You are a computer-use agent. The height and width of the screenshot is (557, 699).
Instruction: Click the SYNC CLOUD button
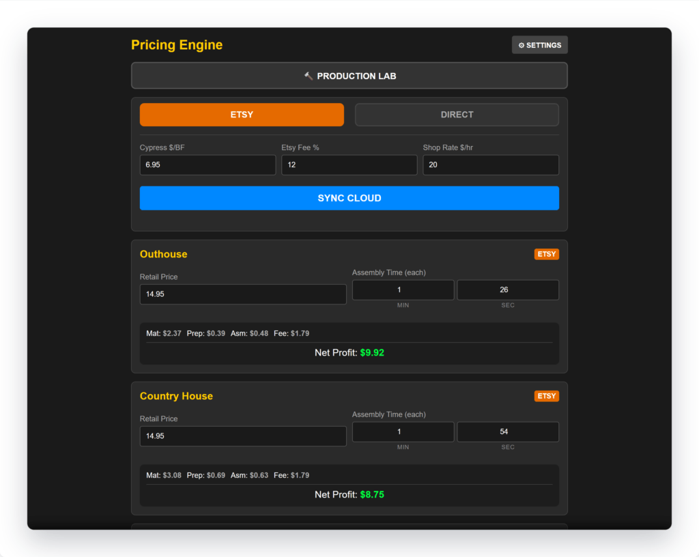[x=349, y=198]
